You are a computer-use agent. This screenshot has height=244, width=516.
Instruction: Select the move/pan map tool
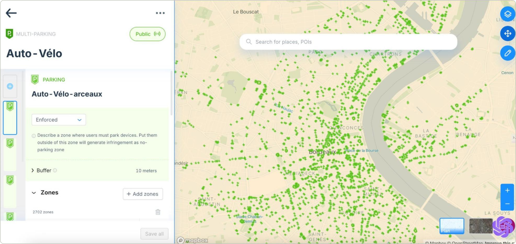[x=507, y=34]
